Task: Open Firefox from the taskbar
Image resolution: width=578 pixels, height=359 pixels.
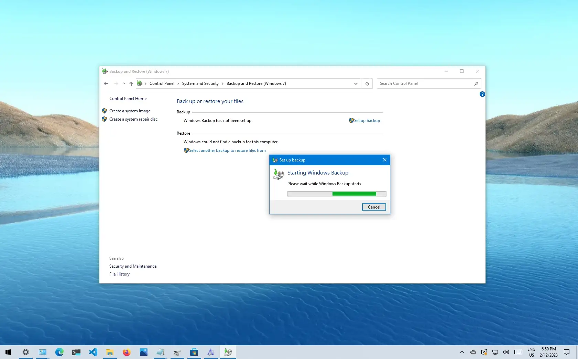Action: 127,352
